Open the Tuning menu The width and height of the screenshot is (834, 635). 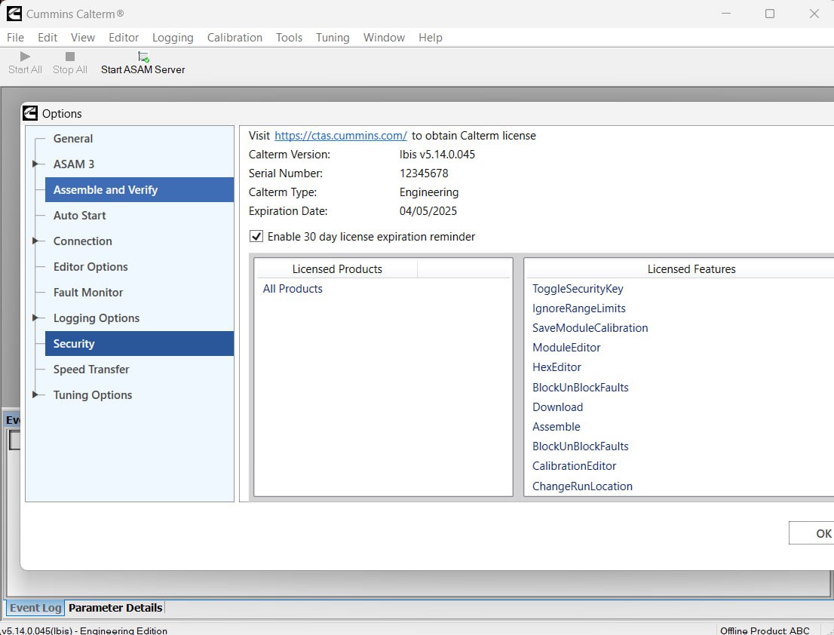pyautogui.click(x=333, y=38)
